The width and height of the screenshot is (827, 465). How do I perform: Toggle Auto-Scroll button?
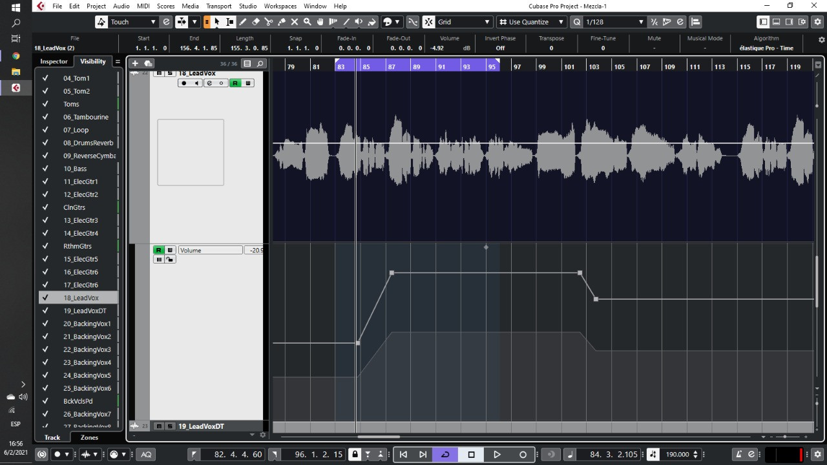pos(182,22)
